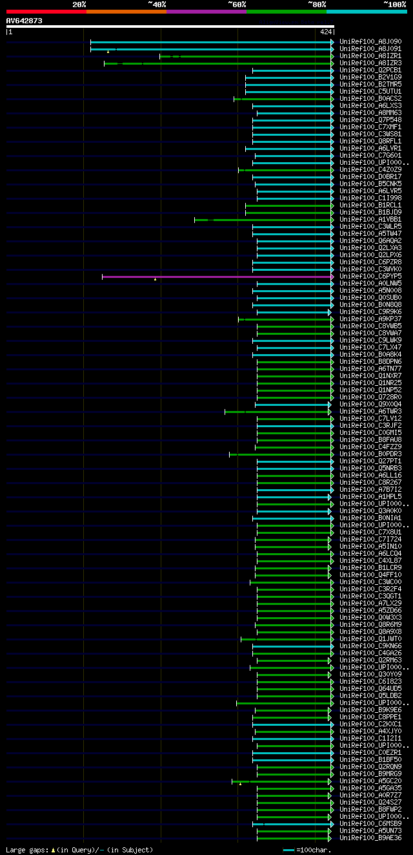
Task: Select the UniRef100_B8DPN6 label
Action: tap(370, 362)
